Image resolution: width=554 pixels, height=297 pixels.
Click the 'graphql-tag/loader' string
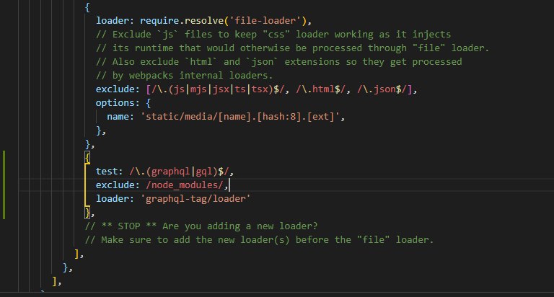195,199
